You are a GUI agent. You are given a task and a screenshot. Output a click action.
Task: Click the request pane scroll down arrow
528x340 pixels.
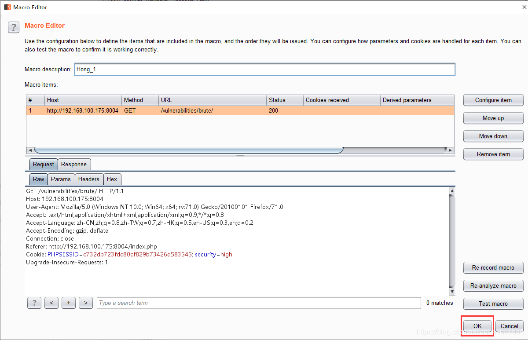[x=451, y=292]
